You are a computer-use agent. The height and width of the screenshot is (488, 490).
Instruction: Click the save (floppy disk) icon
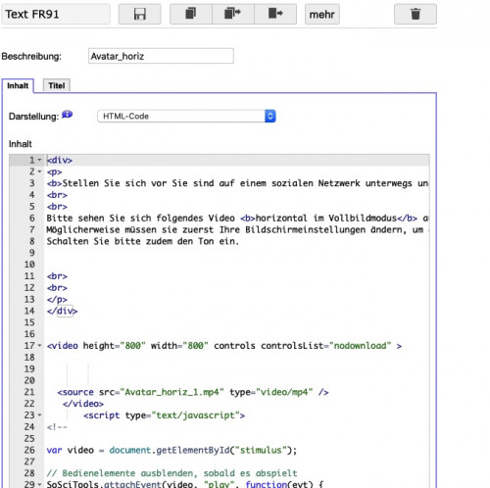(140, 15)
